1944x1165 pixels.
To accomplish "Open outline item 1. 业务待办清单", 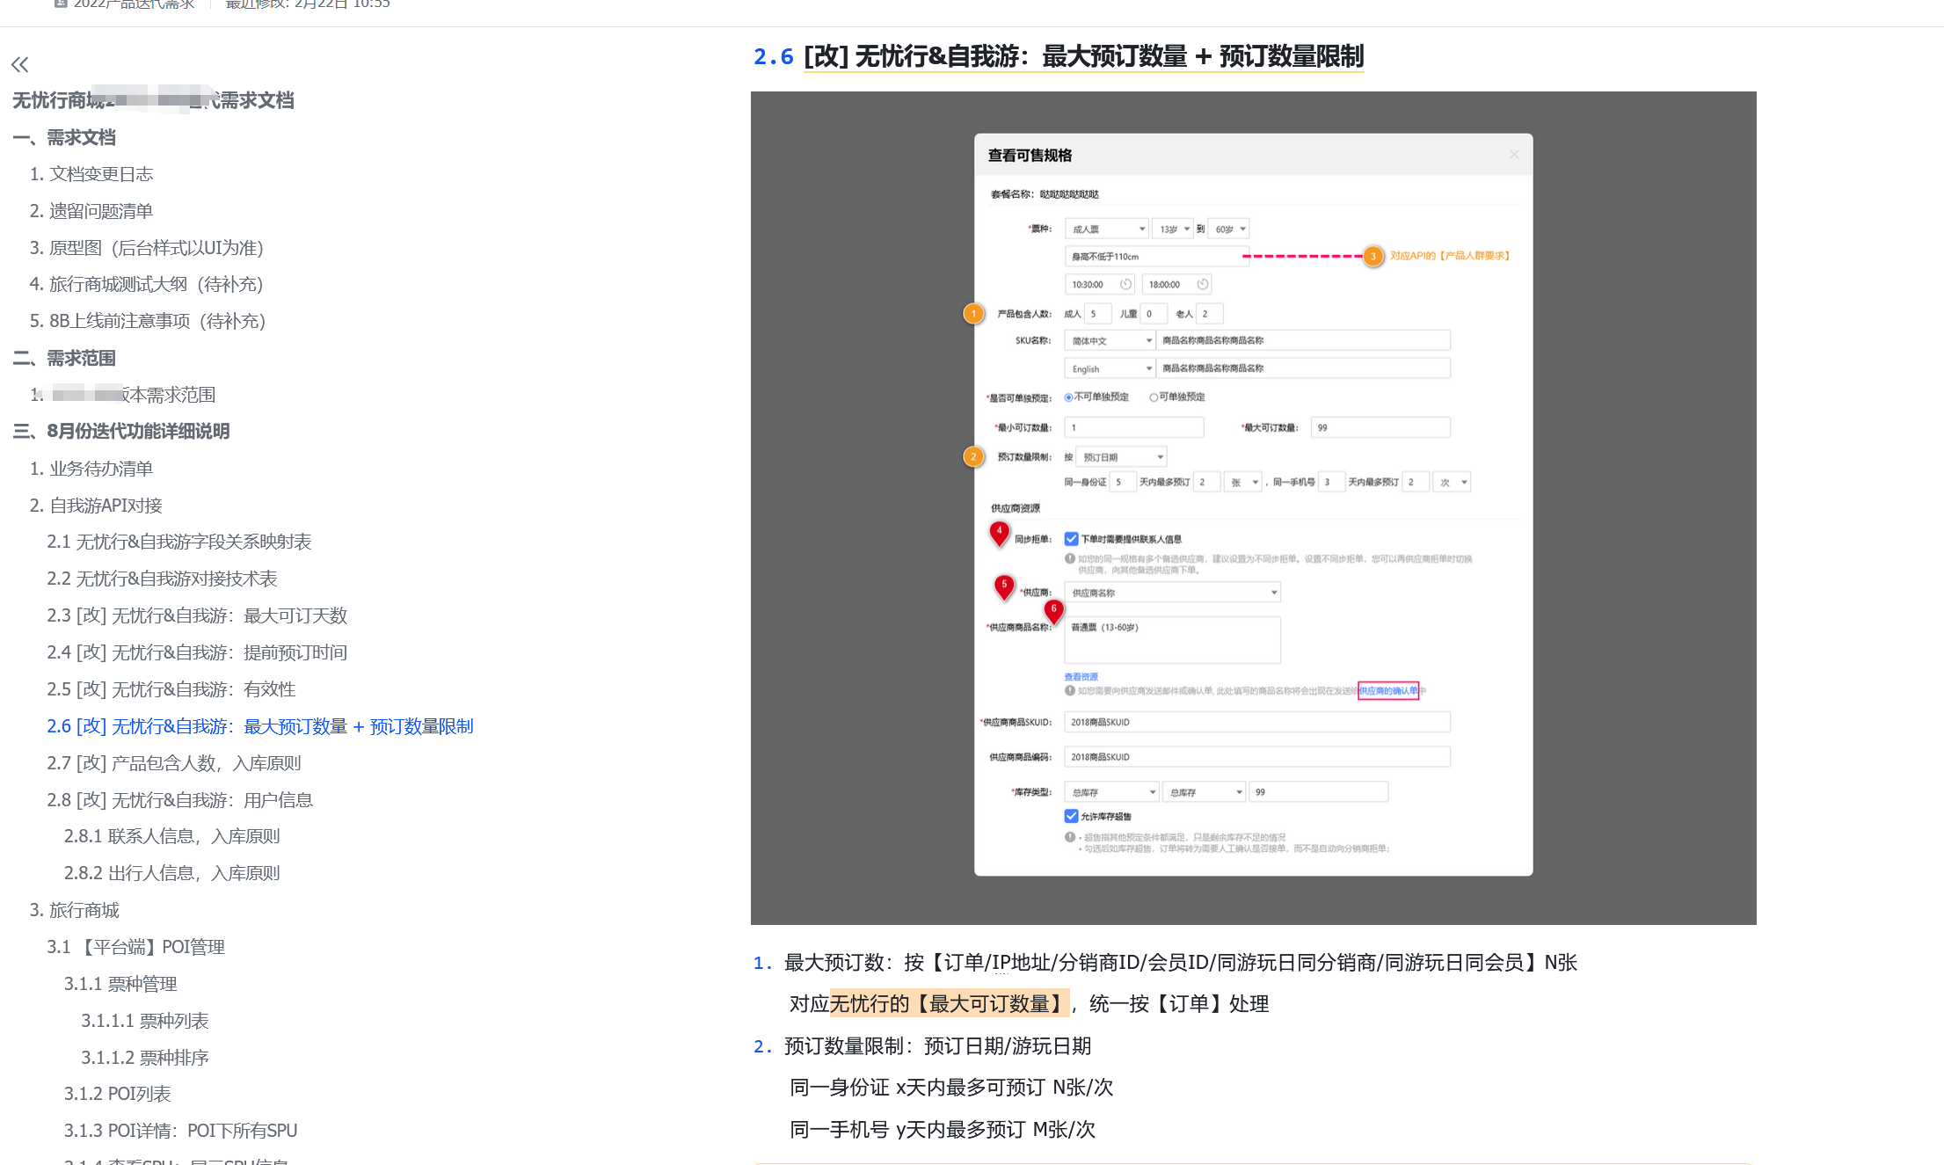I will pyautogui.click(x=91, y=469).
